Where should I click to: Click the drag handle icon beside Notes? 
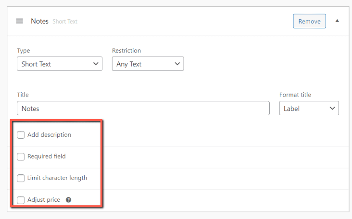click(x=20, y=21)
